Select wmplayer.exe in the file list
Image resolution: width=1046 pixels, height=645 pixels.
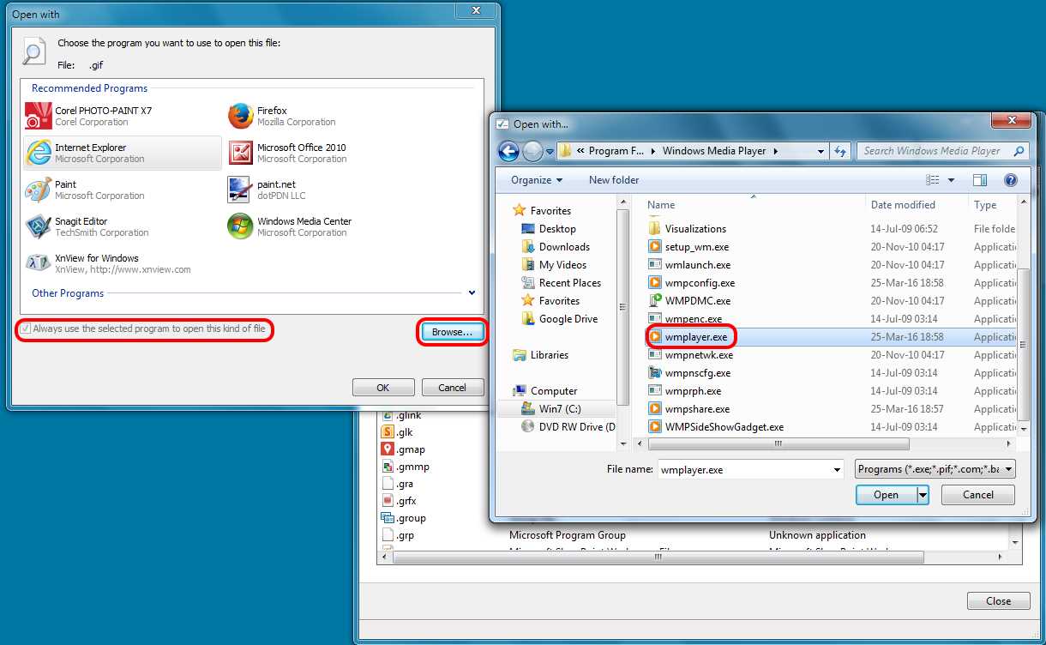[695, 337]
